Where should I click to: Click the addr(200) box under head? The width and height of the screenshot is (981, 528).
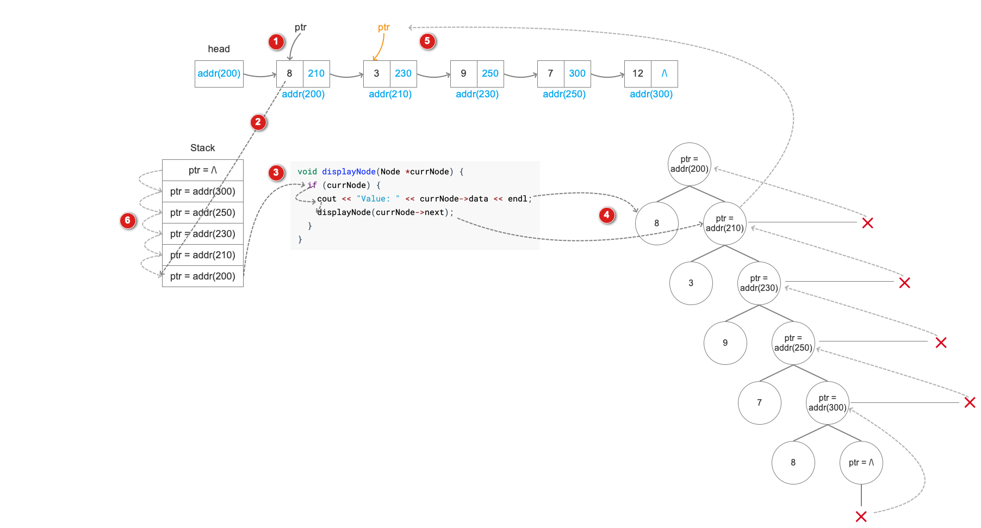(219, 73)
